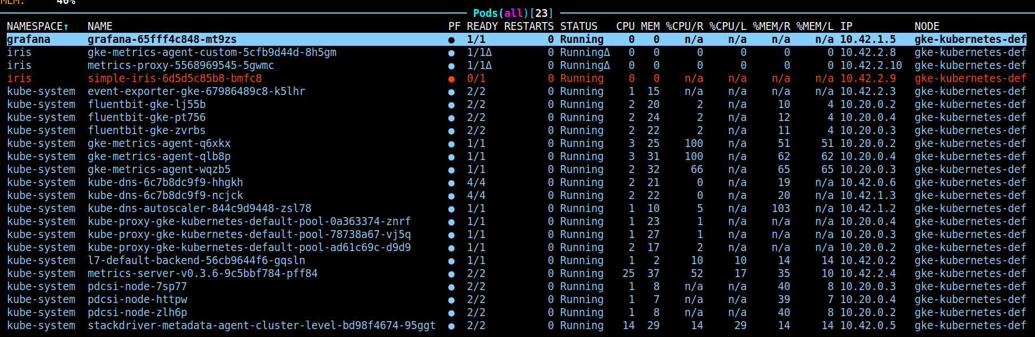Viewport: 1035px width, 337px height.
Task: Click the port-forward dot on grafana-65fff4c848-mt9zs row
Action: (451, 40)
